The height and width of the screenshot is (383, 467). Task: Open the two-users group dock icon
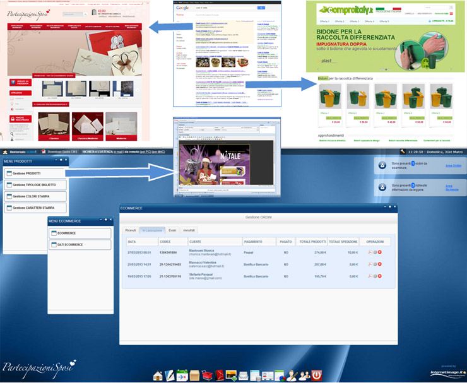[x=304, y=376]
